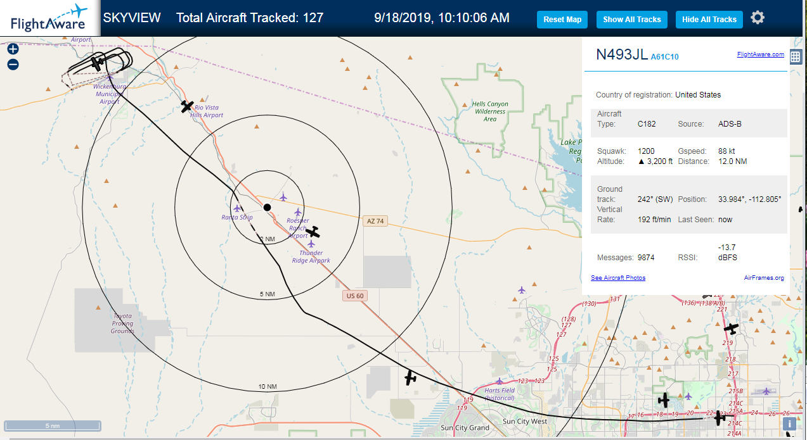Click the Harts Field airport marker
807x440 pixels.
[x=500, y=381]
